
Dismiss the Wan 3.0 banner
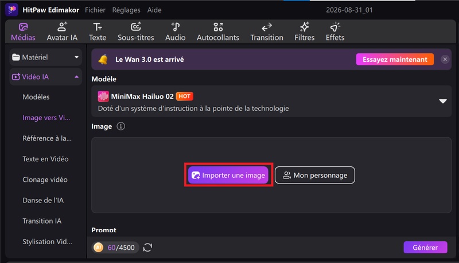(x=445, y=59)
